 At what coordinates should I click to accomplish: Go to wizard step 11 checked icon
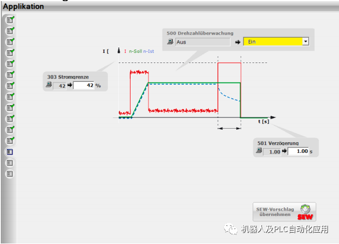pyautogui.click(x=10, y=130)
